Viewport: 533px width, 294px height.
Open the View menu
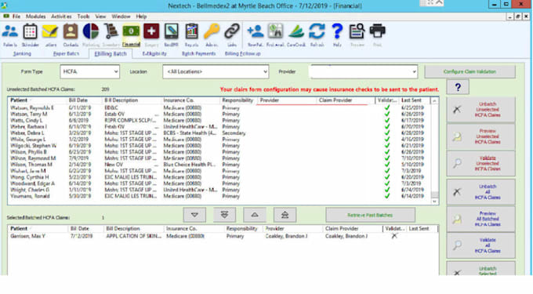point(100,16)
